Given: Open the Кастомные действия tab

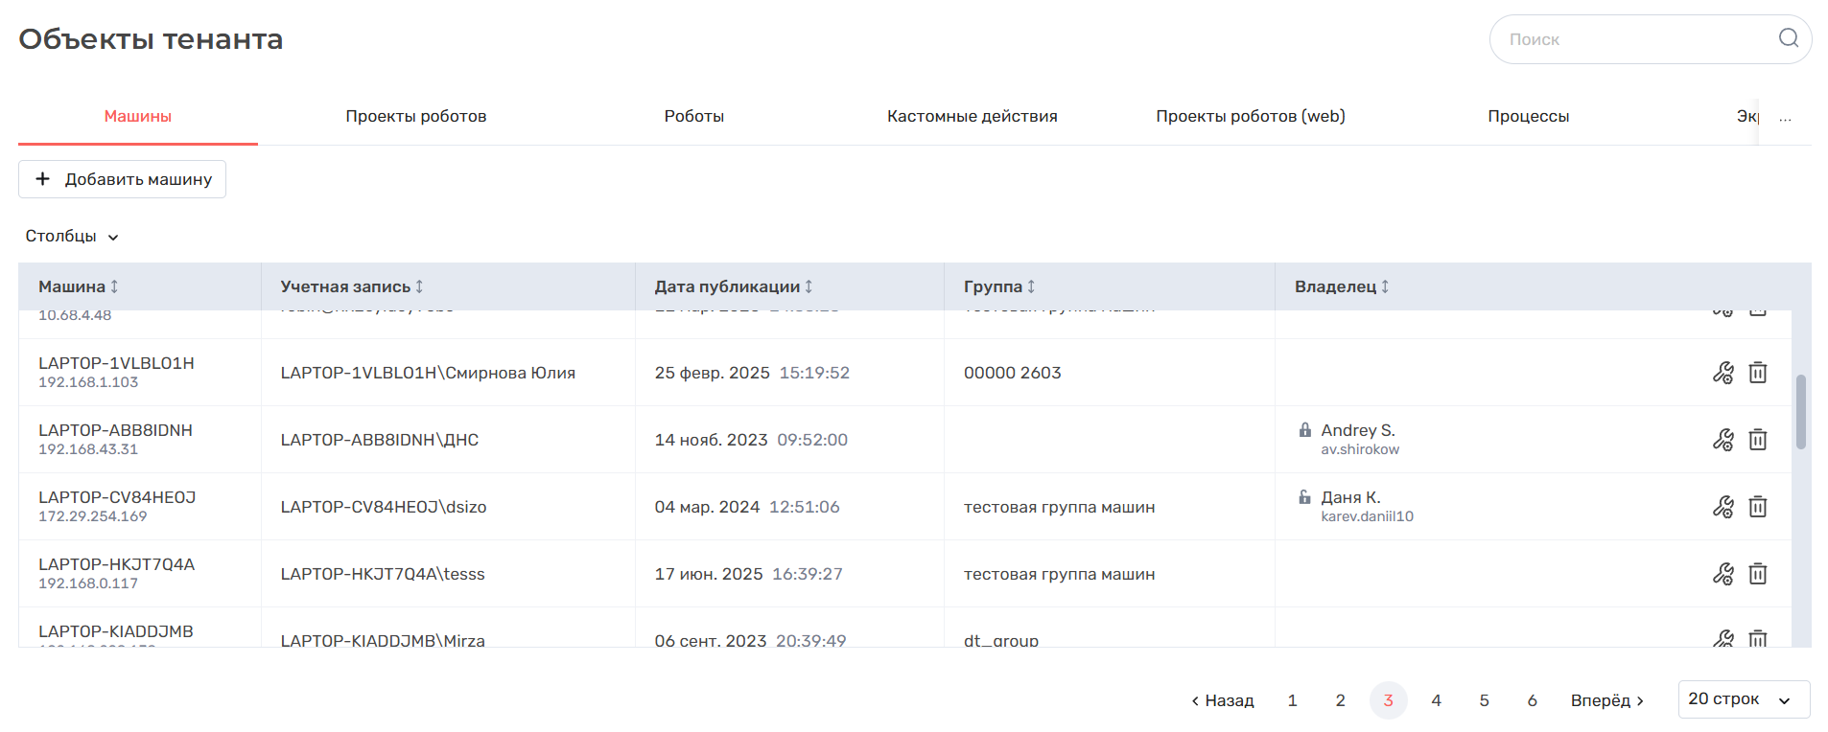Looking at the screenshot, I should pyautogui.click(x=972, y=116).
